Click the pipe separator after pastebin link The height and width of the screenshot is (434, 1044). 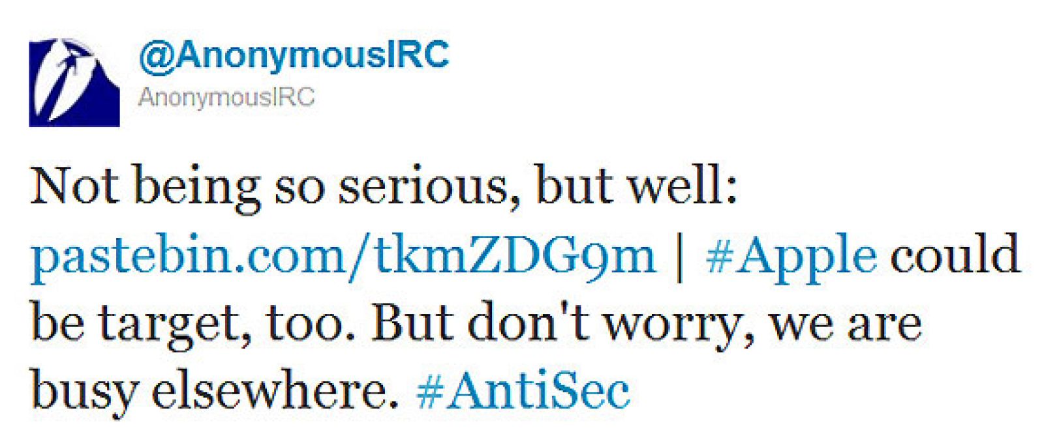pos(680,255)
